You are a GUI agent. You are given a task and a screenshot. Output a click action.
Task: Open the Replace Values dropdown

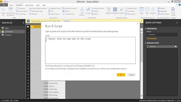pos(55,8)
